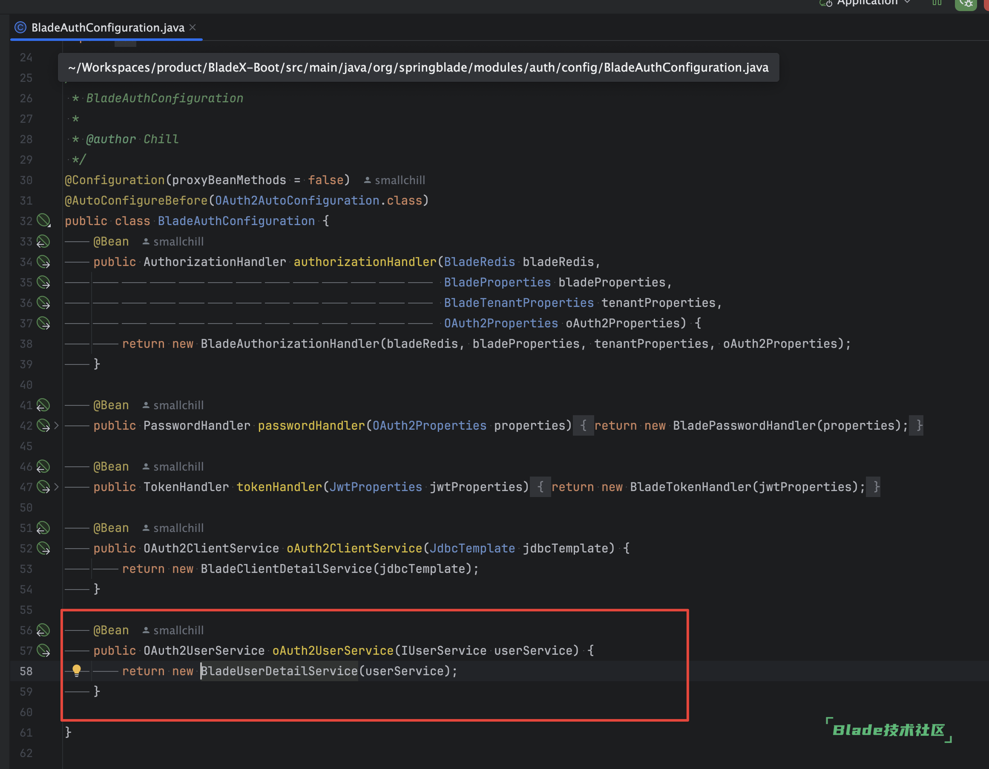Click the BladeTenantProperties type on line 36
Image resolution: width=989 pixels, height=769 pixels.
[x=519, y=303]
